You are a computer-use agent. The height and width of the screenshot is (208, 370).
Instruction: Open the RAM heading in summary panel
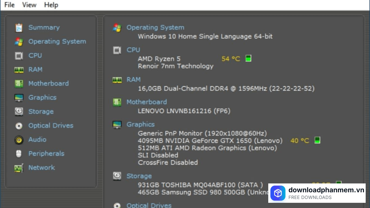pyautogui.click(x=134, y=79)
